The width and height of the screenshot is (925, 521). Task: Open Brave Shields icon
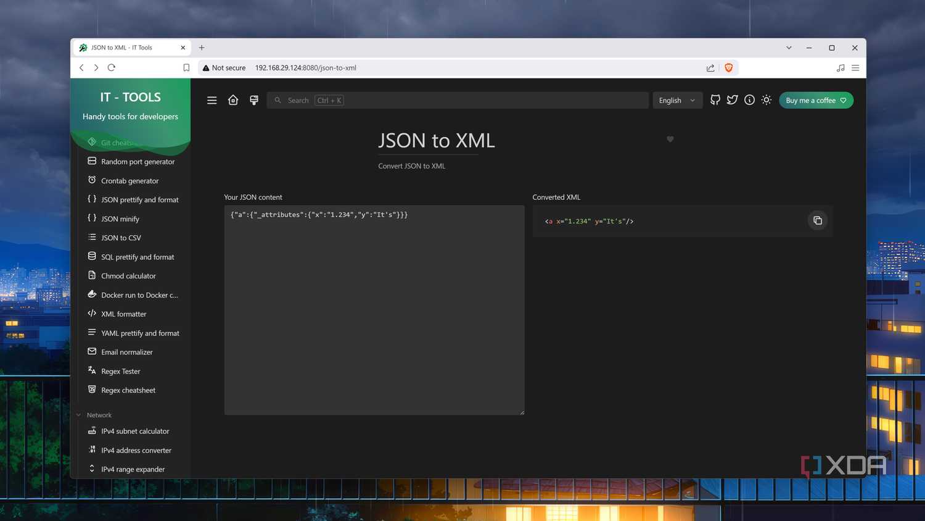[728, 68]
